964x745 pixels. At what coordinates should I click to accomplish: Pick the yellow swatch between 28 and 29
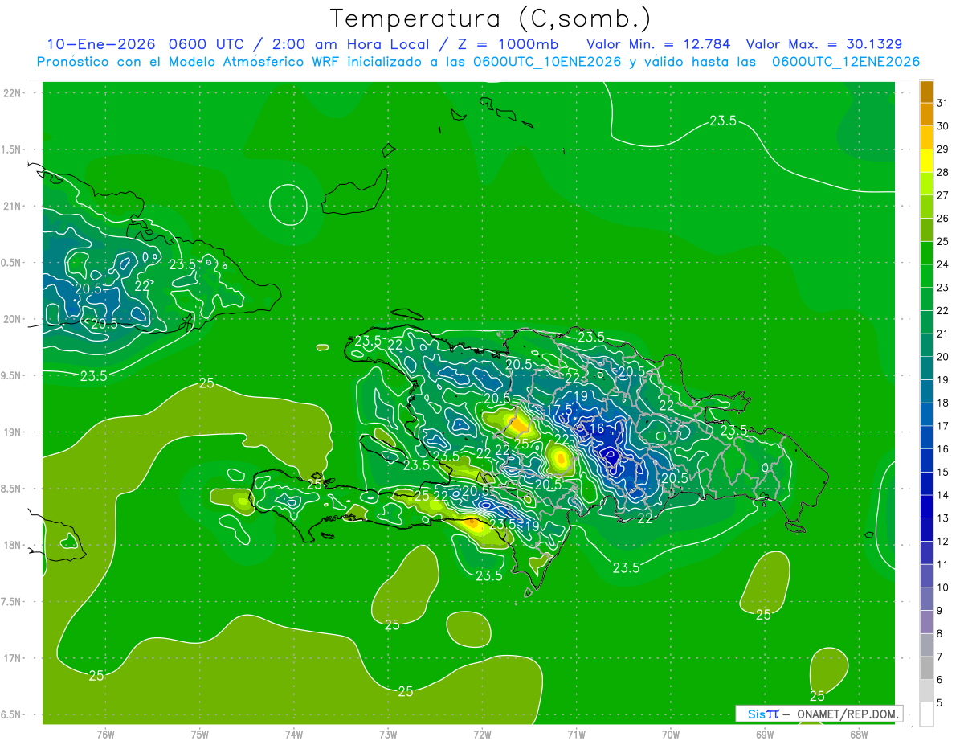[x=926, y=161]
